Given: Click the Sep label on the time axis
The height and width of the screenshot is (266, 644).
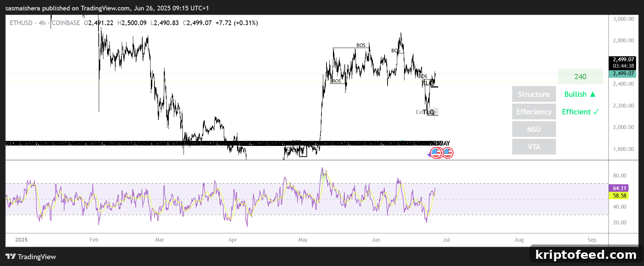Looking at the screenshot, I should pos(592,240).
